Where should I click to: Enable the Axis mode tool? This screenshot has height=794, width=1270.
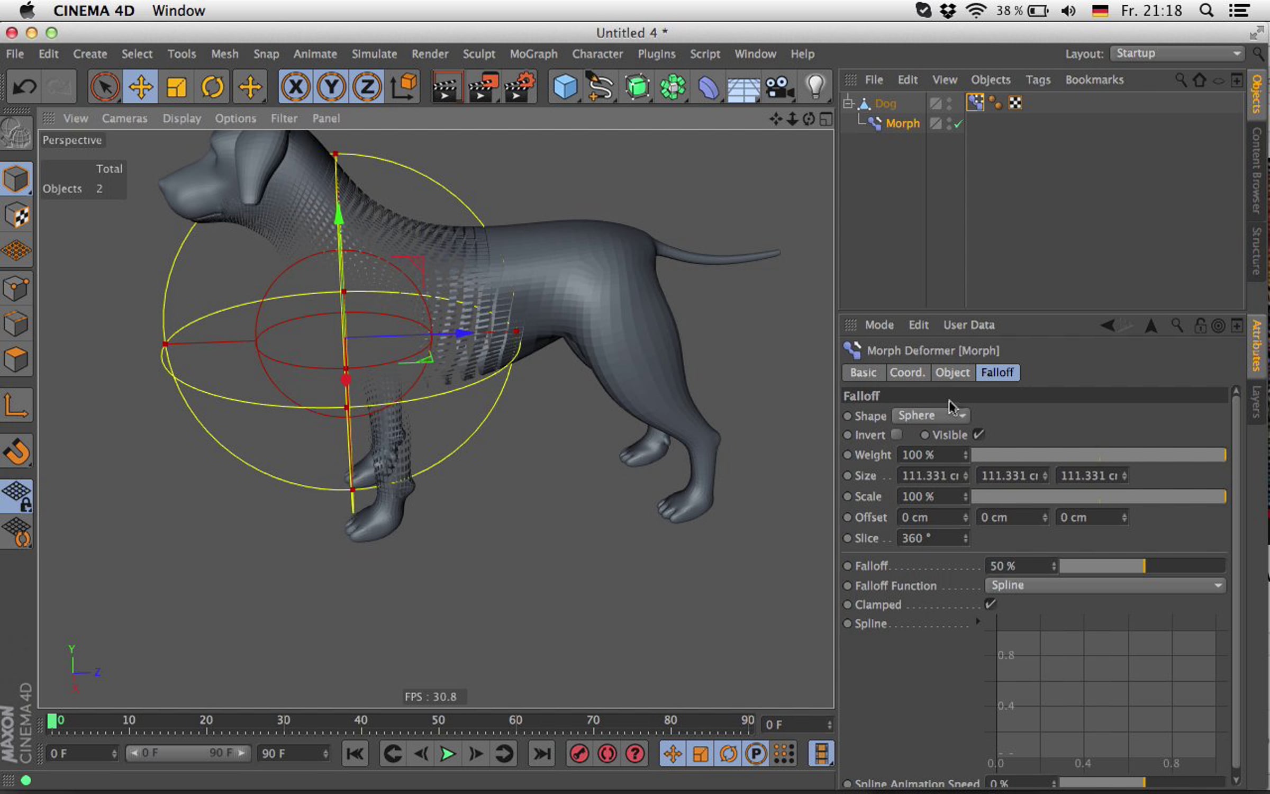[x=16, y=406]
